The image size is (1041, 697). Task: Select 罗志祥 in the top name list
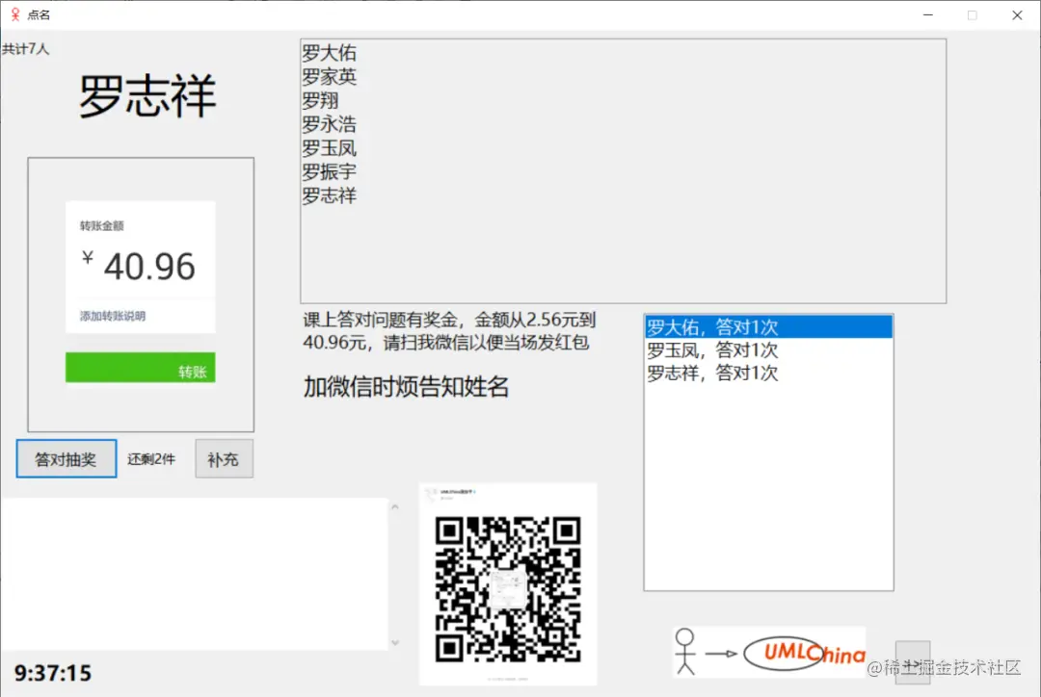coord(330,196)
